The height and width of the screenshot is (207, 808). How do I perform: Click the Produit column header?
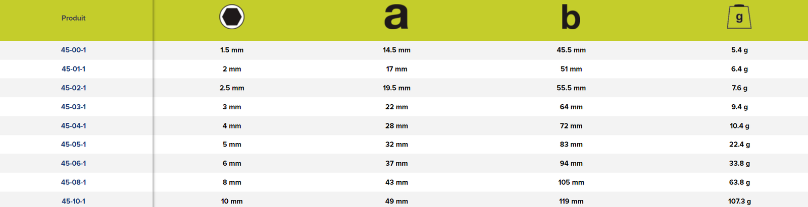pyautogui.click(x=74, y=18)
